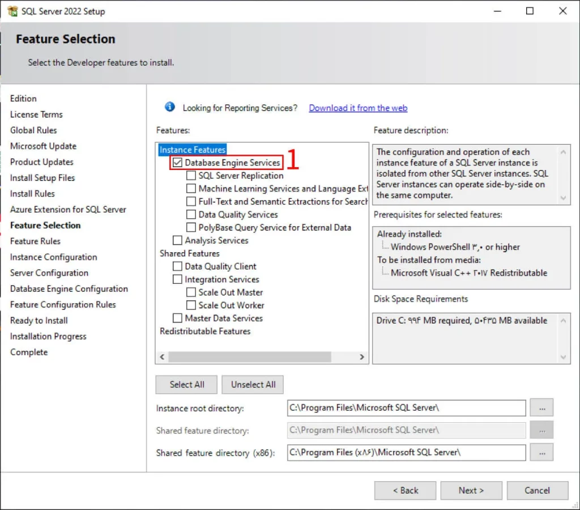Click the Select All button
This screenshot has width=580, height=510.
[186, 384]
